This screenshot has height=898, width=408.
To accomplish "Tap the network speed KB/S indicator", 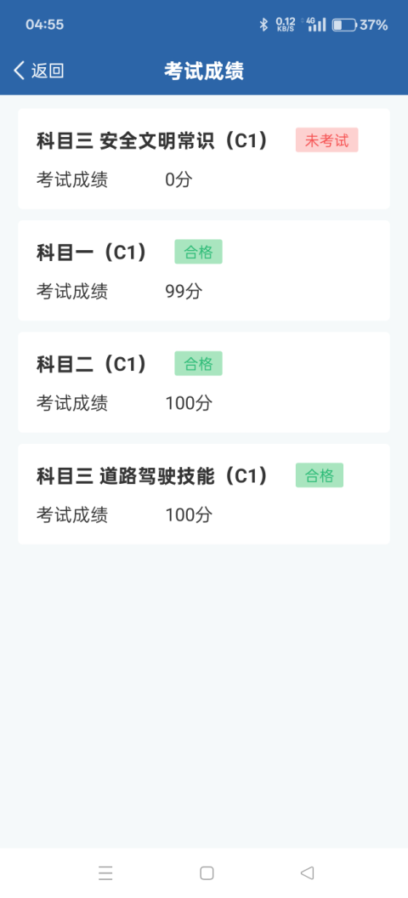I will point(286,25).
